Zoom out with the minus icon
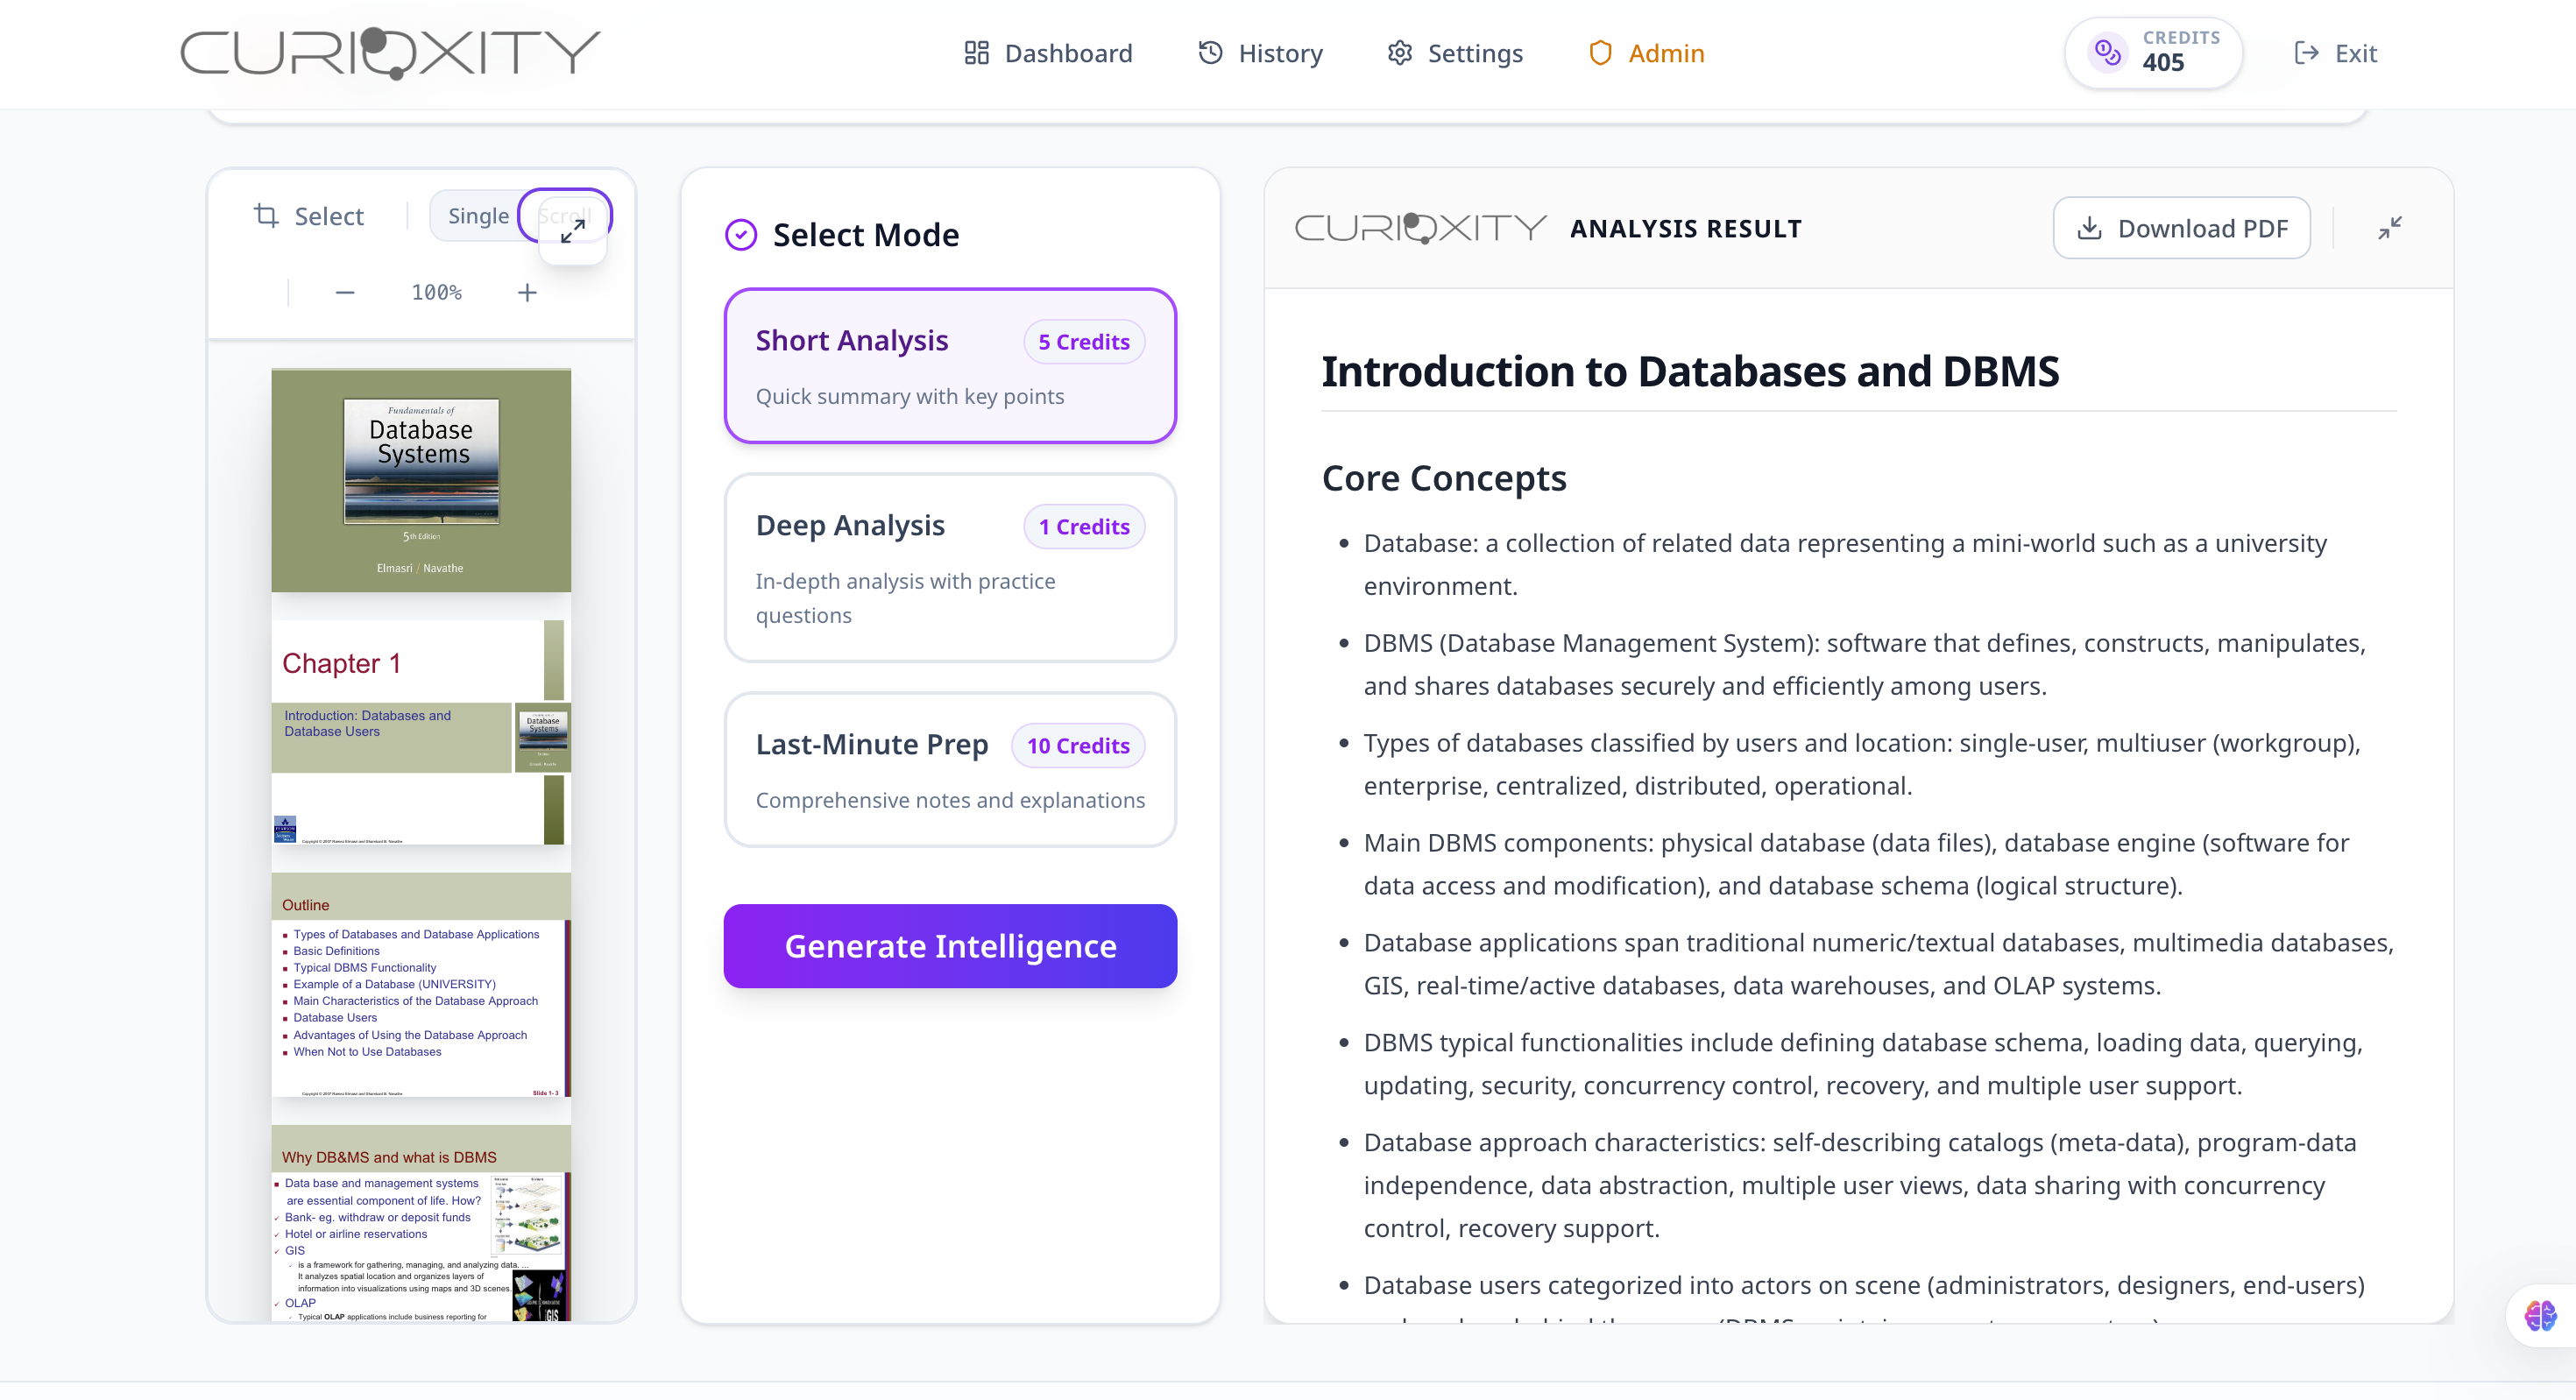 (x=345, y=292)
